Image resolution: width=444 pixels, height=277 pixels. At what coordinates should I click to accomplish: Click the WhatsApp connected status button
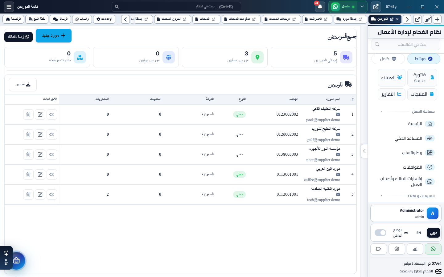343,6
